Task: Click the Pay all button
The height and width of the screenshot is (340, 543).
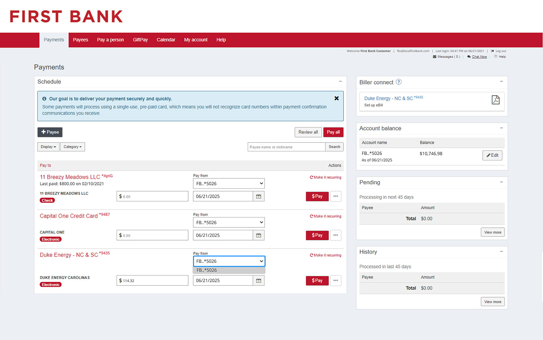Action: coord(333,132)
